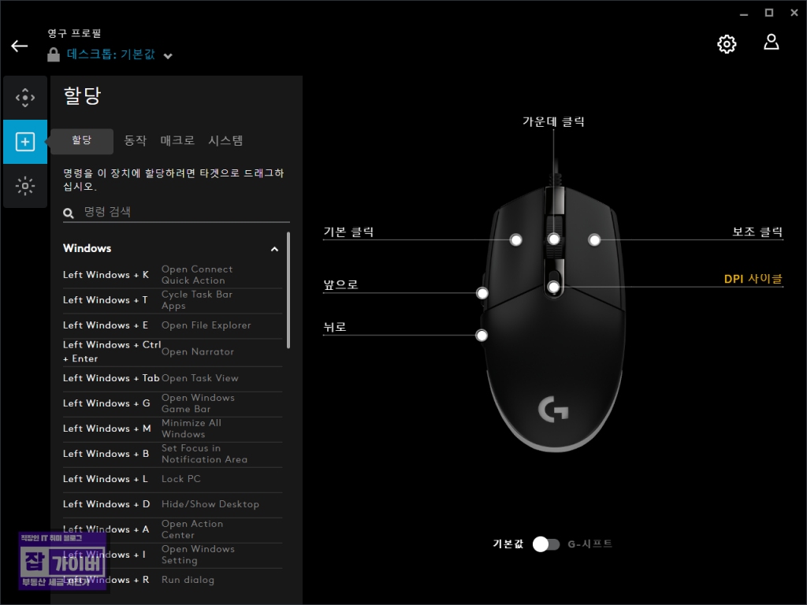Click the mouse G logo image
Image resolution: width=807 pixels, height=605 pixels.
point(553,410)
